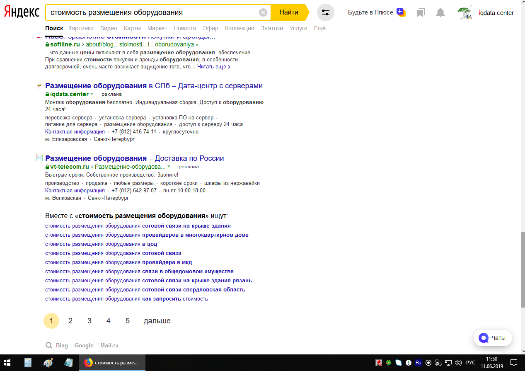Go to results page 5
The image size is (525, 371).
(x=128, y=321)
